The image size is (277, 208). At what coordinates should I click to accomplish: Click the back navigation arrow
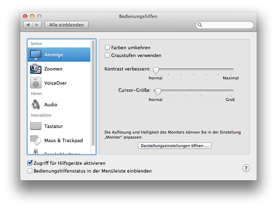[x=28, y=25]
